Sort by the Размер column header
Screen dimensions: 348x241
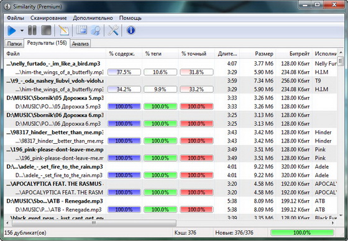click(x=258, y=53)
